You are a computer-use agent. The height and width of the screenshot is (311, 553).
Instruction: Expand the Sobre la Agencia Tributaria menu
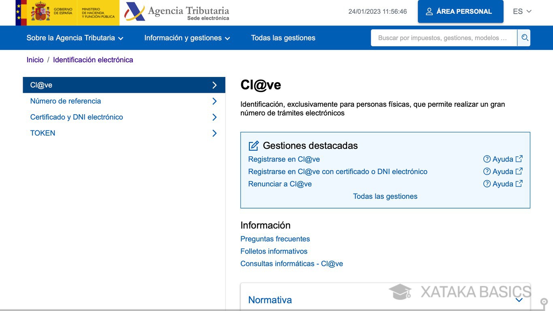[74, 37]
